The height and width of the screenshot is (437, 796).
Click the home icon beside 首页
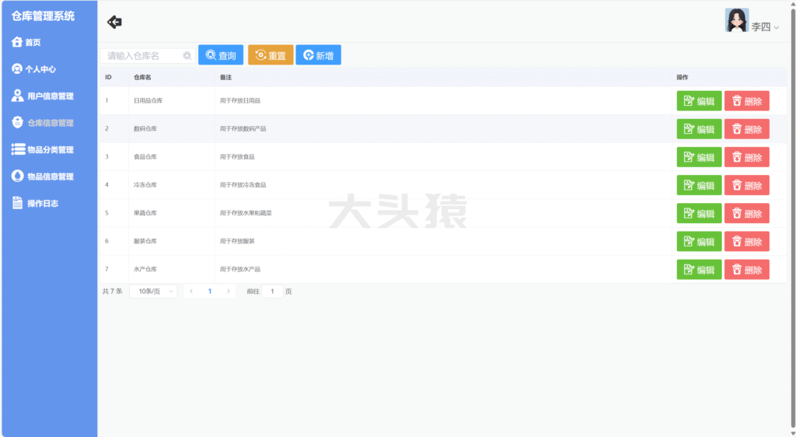pyautogui.click(x=17, y=42)
